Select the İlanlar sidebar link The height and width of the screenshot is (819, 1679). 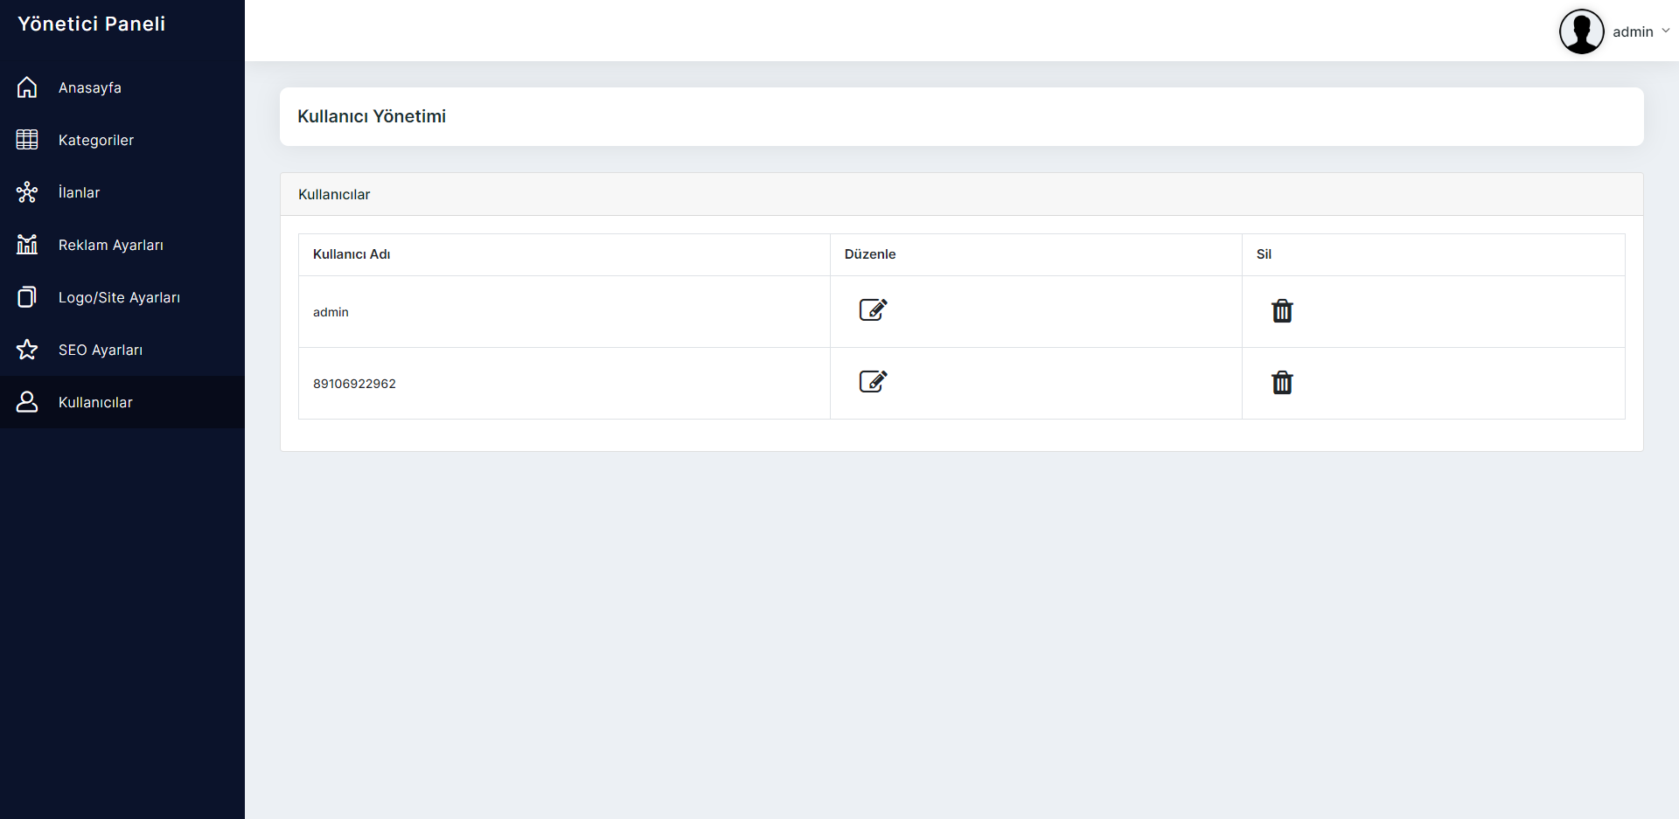coord(122,192)
